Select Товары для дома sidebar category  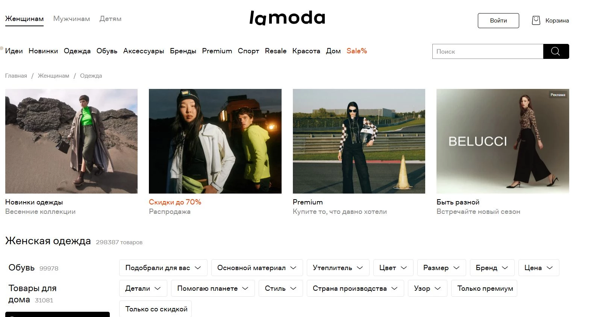[32, 294]
